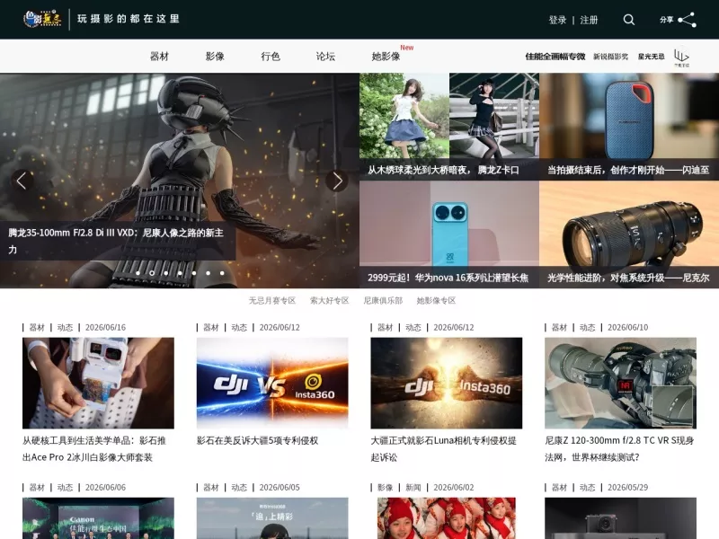Open the 影石 Ace Pro 2 article thumbnail
719x539 pixels.
coord(98,384)
